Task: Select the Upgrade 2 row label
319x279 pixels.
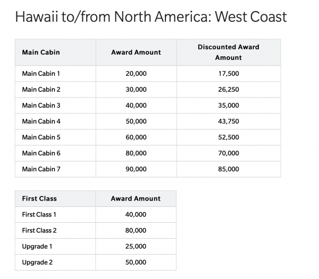Action: (37, 263)
